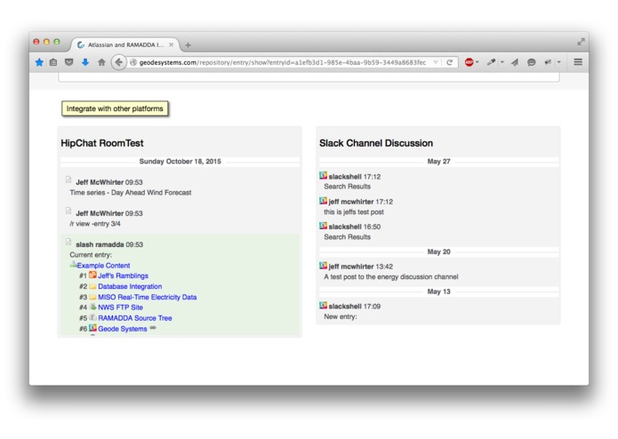The width and height of the screenshot is (618, 439).
Task: Open the bookmarks list clipboard icon
Action: pos(53,62)
